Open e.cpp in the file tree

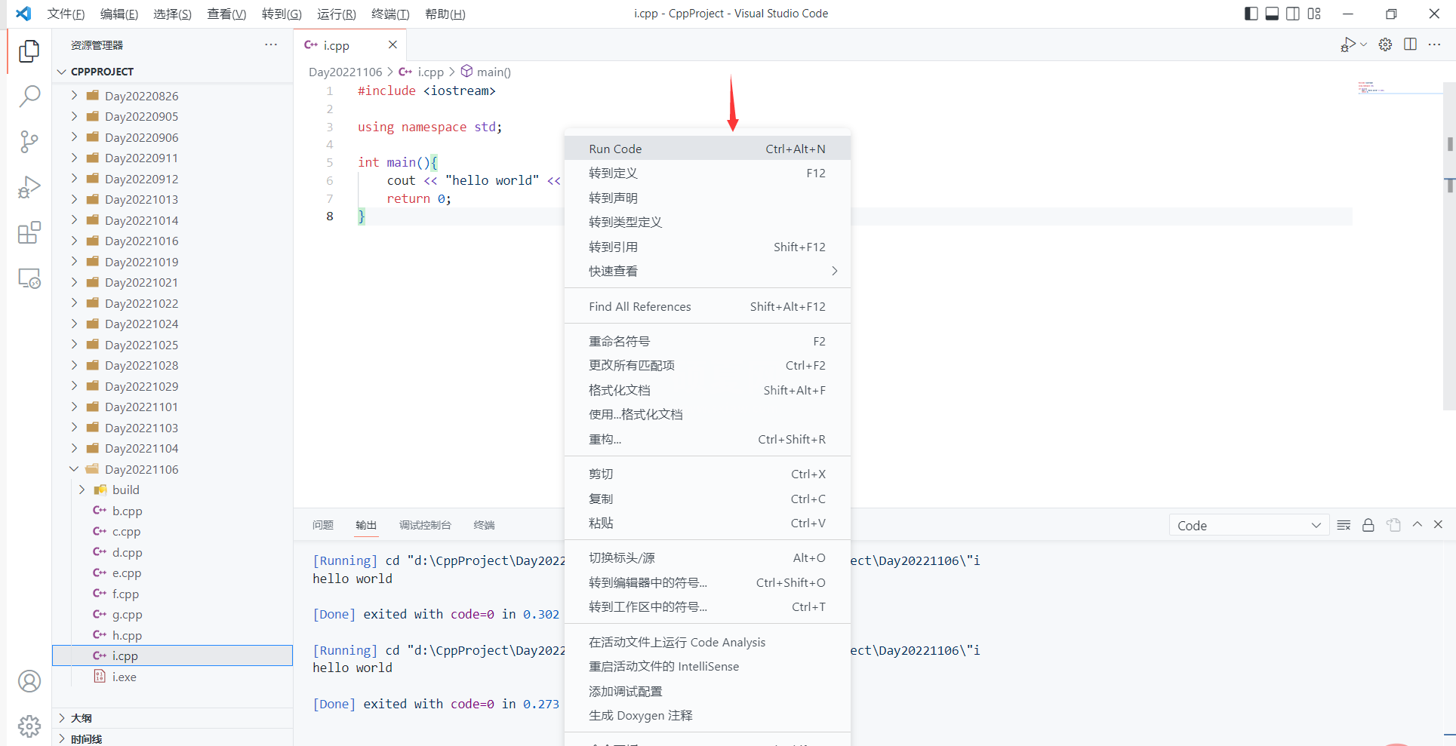click(x=172, y=573)
